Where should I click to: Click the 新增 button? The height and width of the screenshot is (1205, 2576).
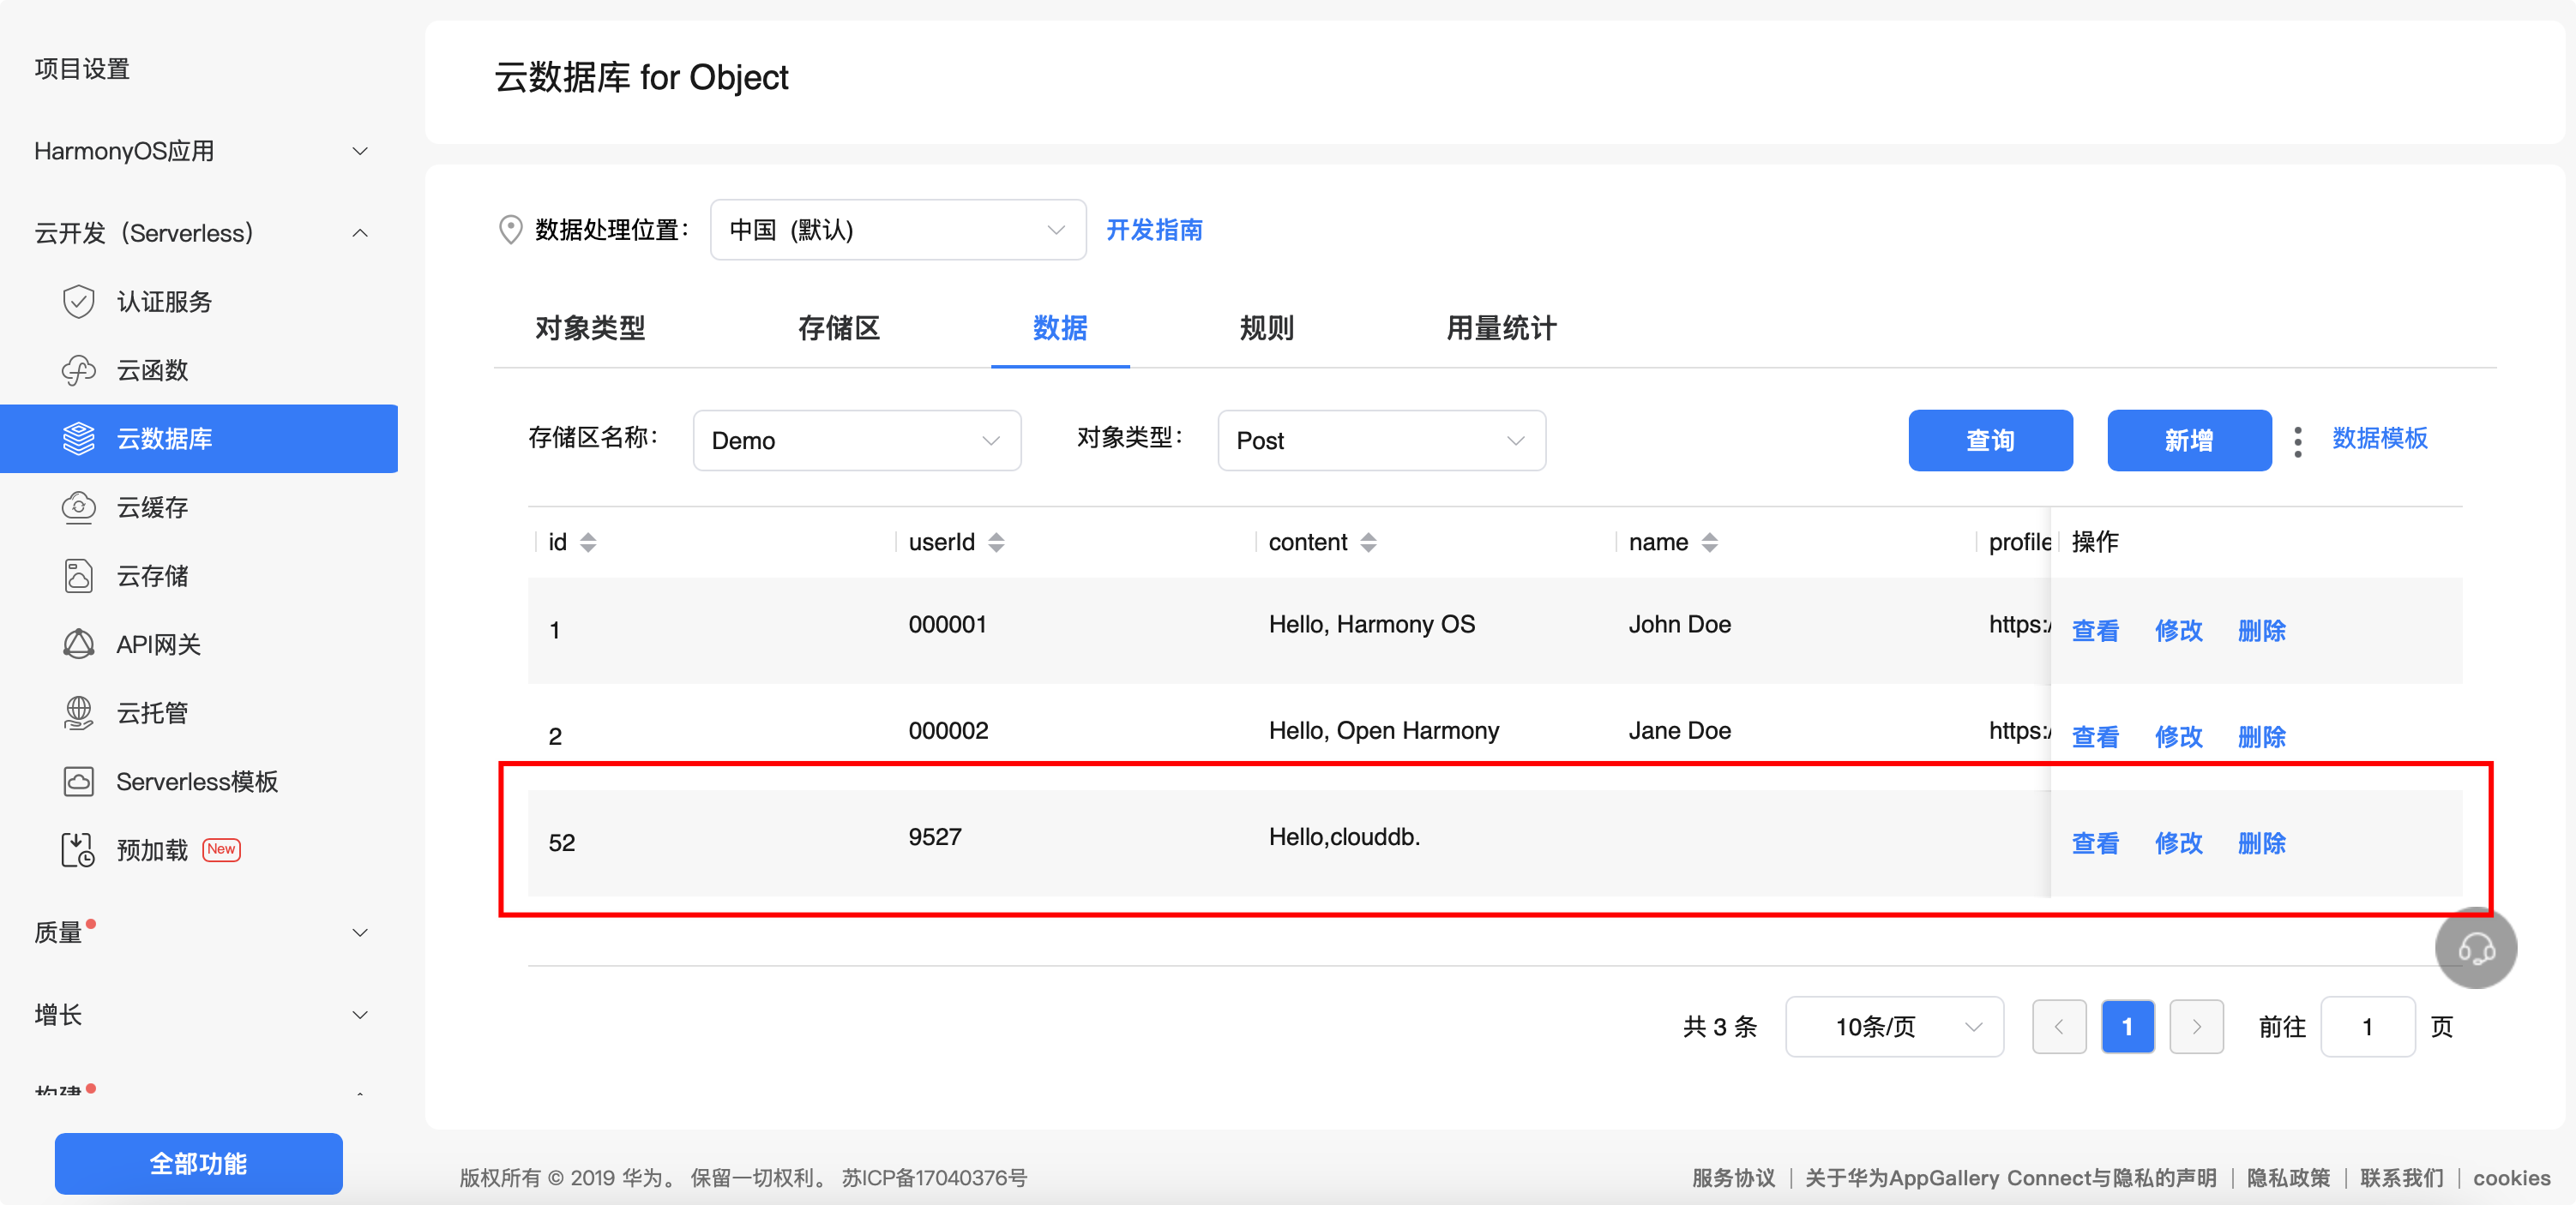tap(2189, 441)
